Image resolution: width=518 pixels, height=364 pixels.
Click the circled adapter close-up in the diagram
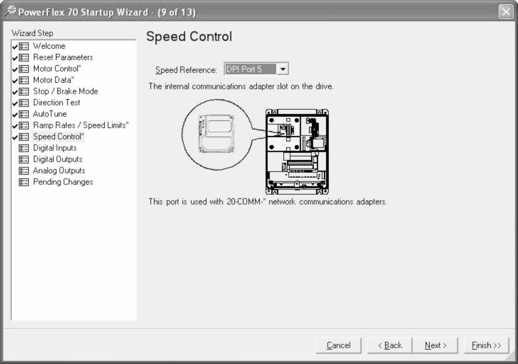217,134
